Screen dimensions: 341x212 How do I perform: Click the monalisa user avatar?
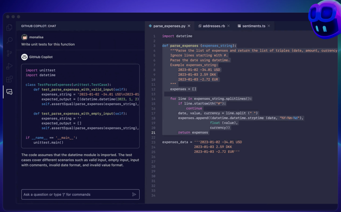point(24,37)
